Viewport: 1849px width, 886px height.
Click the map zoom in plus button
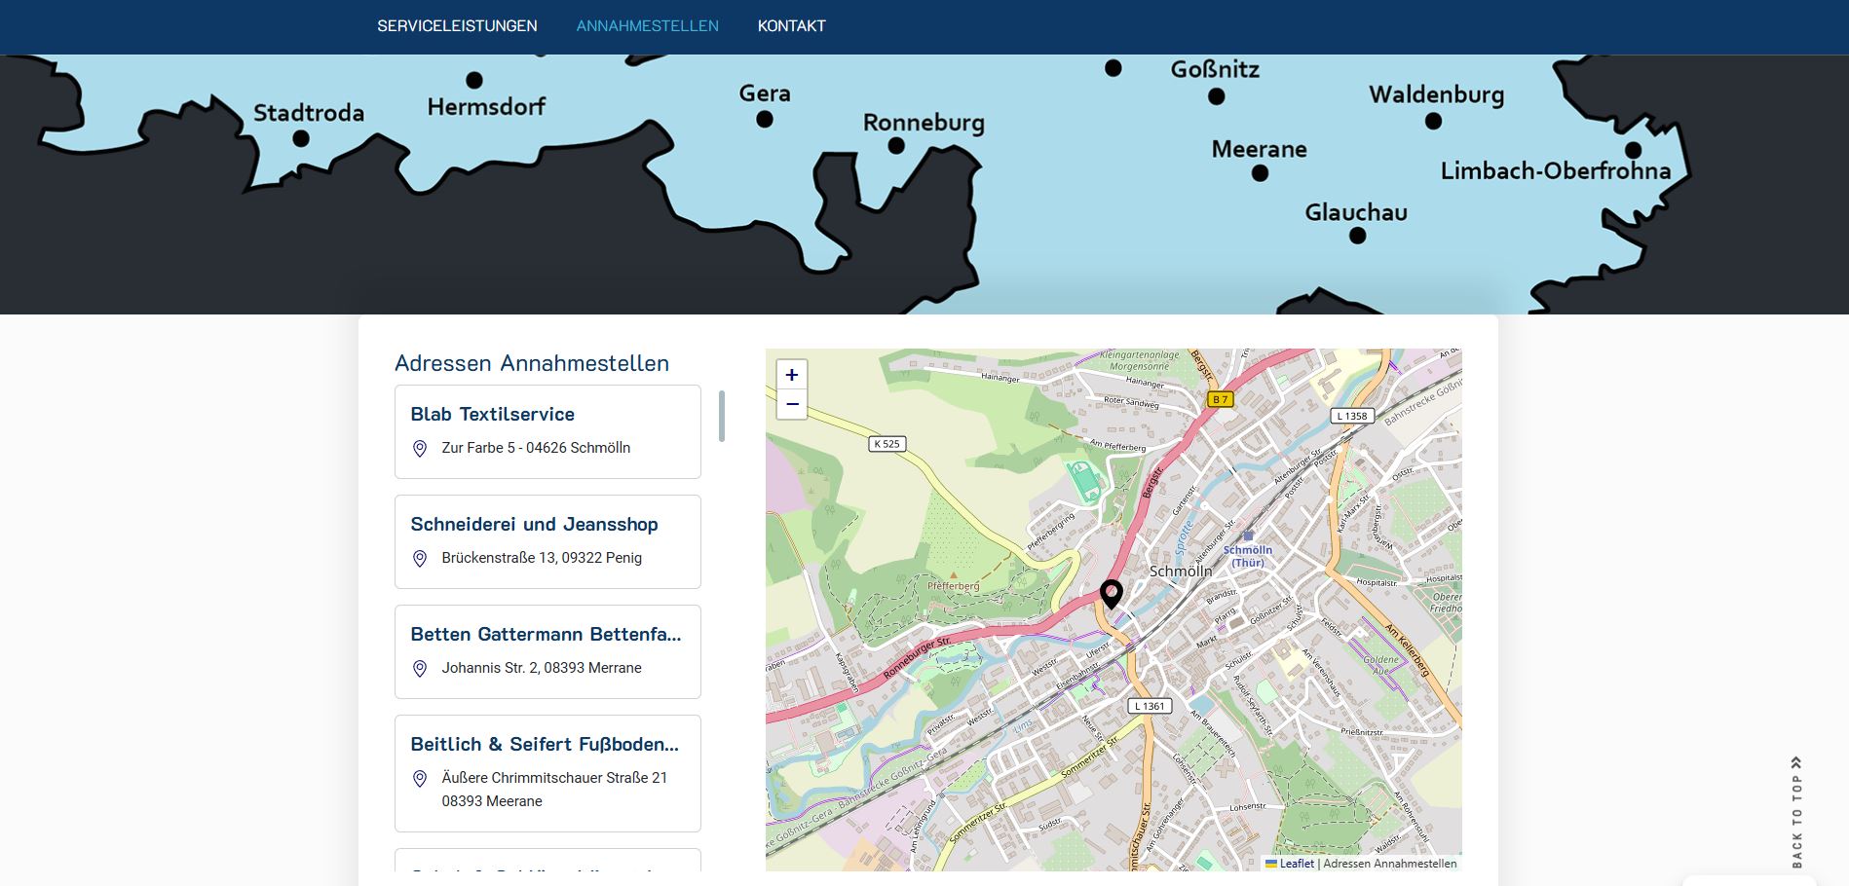[x=791, y=375]
